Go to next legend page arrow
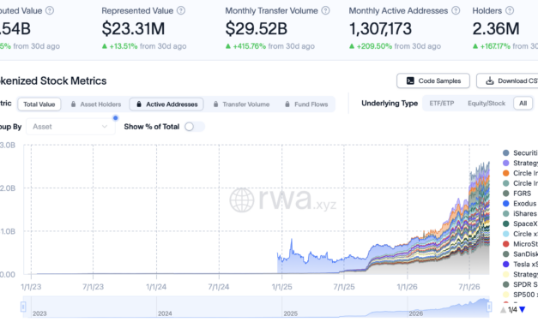Image resolution: width=538 pixels, height=322 pixels. click(523, 310)
